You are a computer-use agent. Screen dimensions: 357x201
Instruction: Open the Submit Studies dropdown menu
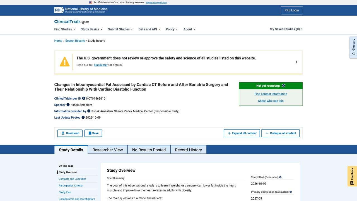point(120,29)
